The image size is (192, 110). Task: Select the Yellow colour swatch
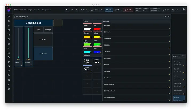point(97,35)
